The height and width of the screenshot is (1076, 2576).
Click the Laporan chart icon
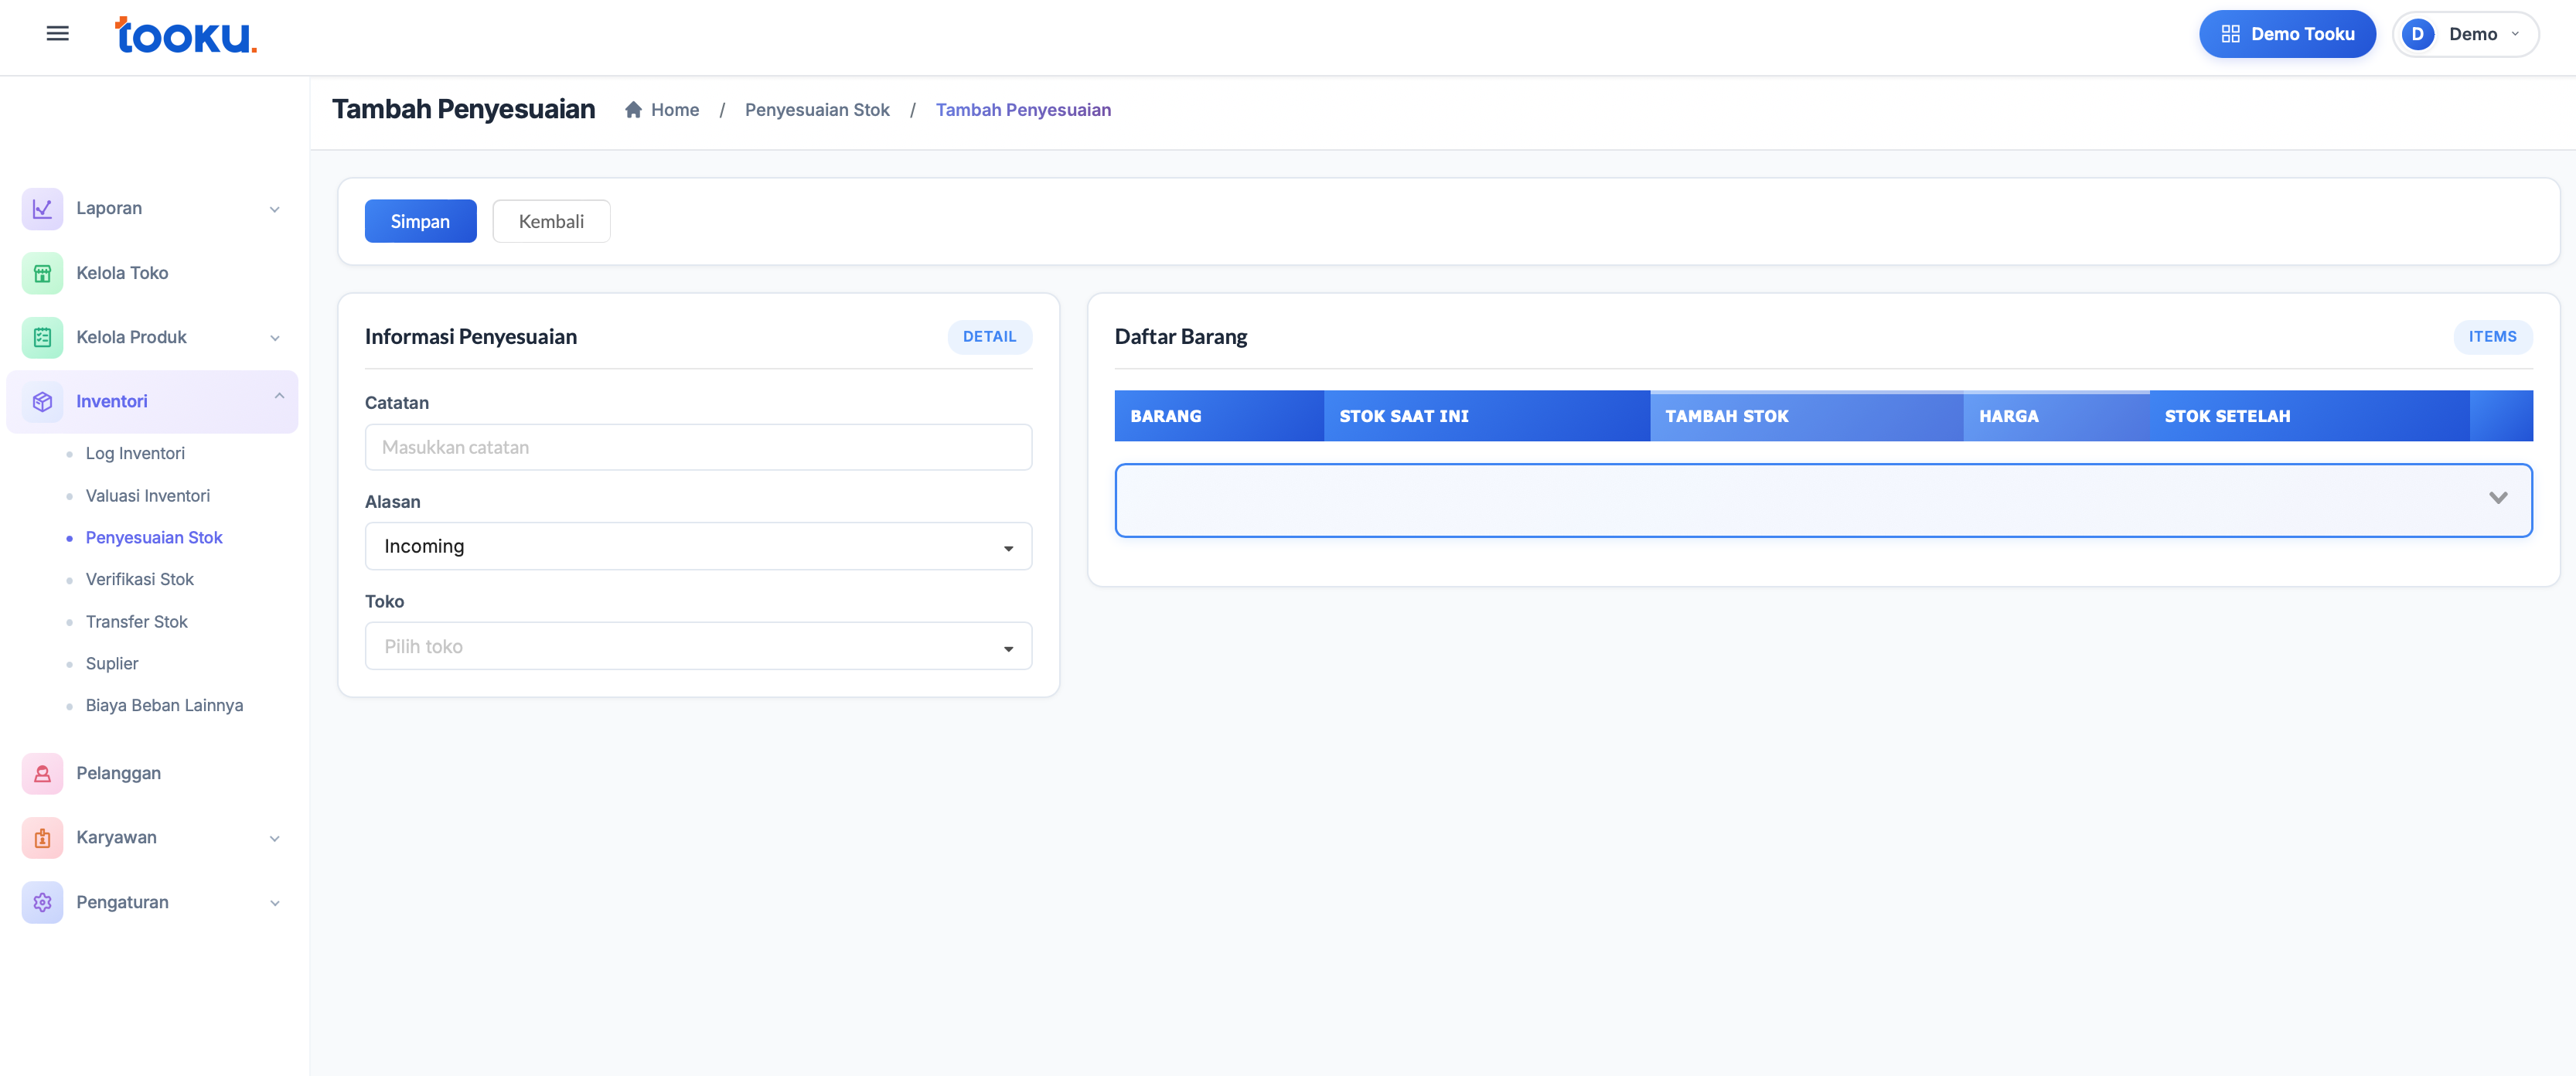click(42, 209)
